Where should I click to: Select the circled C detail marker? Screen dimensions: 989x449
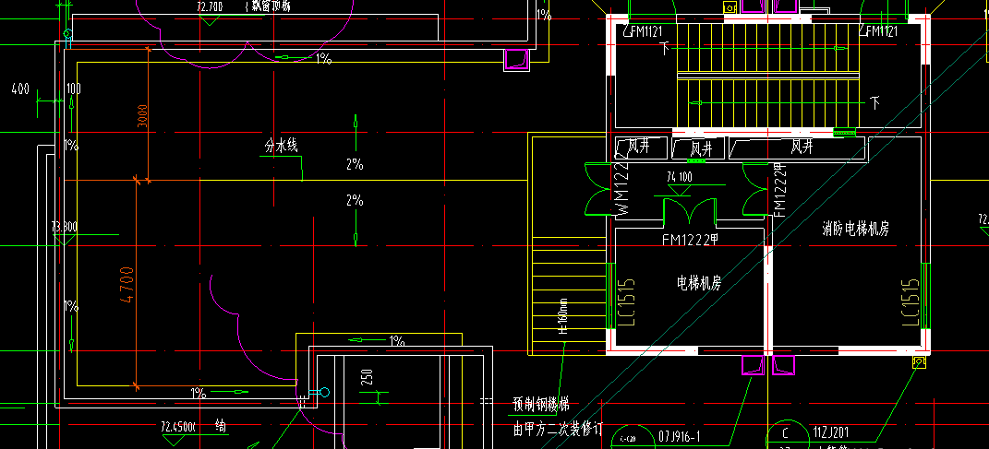coord(785,433)
